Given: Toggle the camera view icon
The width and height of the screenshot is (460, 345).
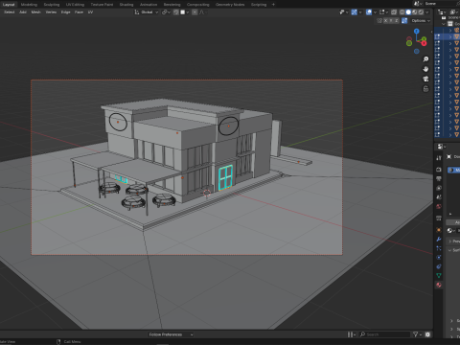Looking at the screenshot, I should tap(425, 79).
